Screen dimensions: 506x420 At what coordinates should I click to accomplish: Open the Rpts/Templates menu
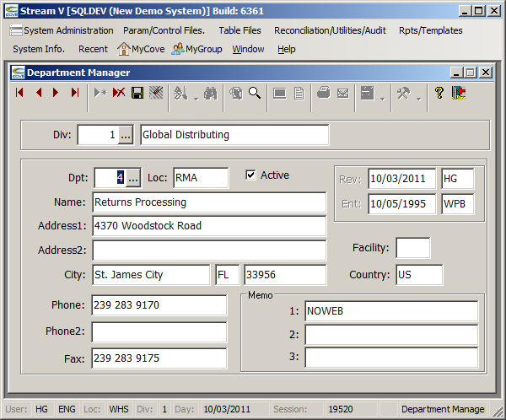[430, 30]
